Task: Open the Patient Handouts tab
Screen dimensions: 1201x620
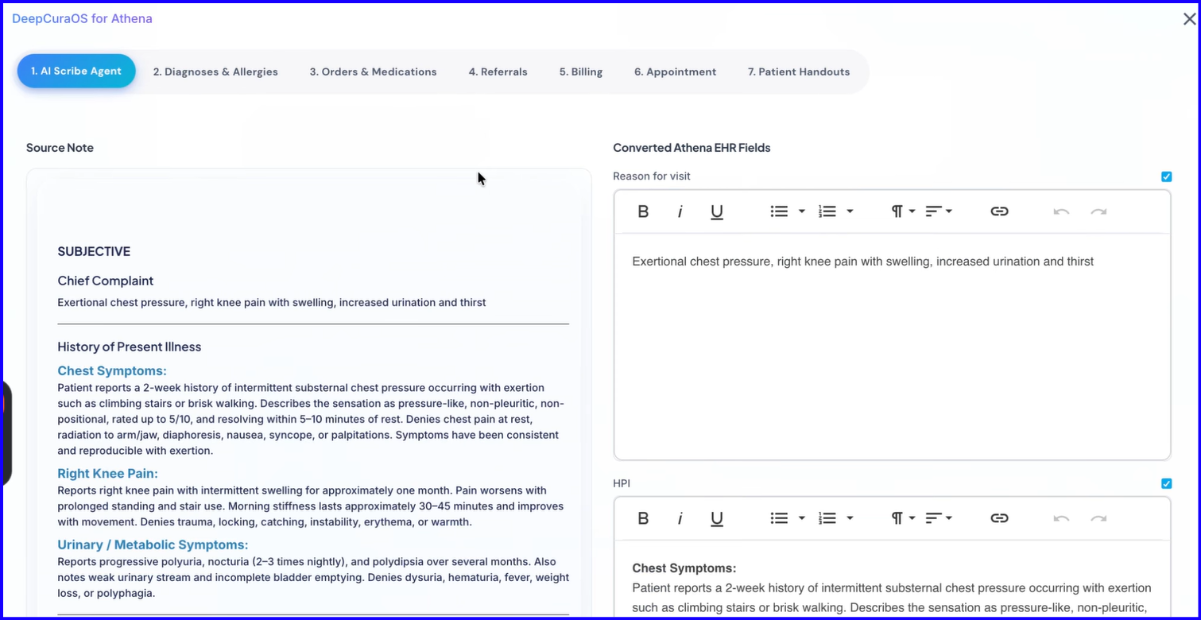Action: tap(798, 72)
